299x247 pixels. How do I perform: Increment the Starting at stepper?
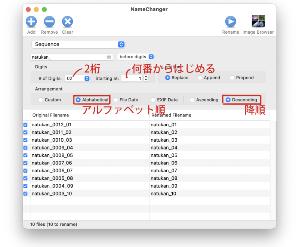(146, 77)
